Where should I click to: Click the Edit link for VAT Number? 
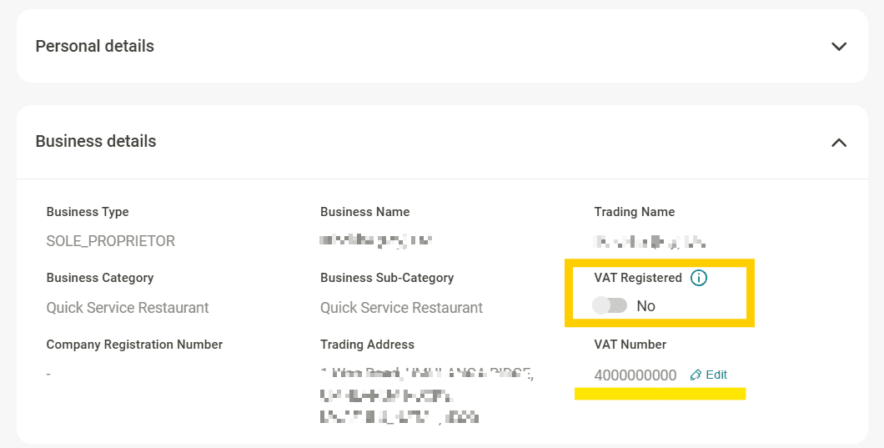[716, 375]
